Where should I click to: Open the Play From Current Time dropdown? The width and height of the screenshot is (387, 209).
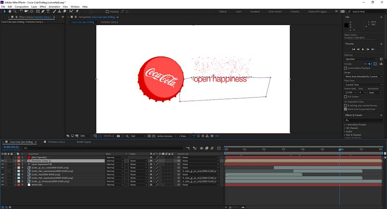[363, 84]
